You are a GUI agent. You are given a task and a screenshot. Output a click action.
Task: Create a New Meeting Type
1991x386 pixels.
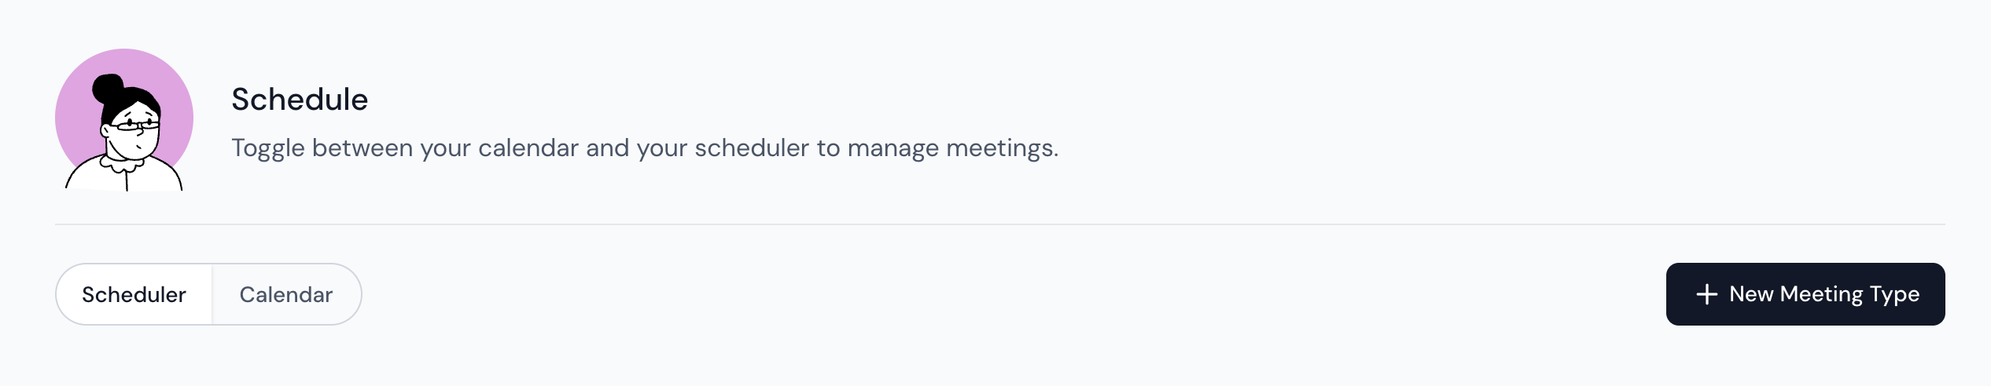pos(1805,294)
